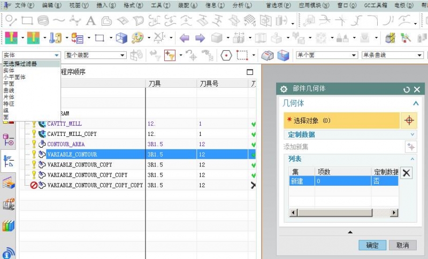Click the blue right arrow icon
The image size is (428, 259).
pos(200,38)
